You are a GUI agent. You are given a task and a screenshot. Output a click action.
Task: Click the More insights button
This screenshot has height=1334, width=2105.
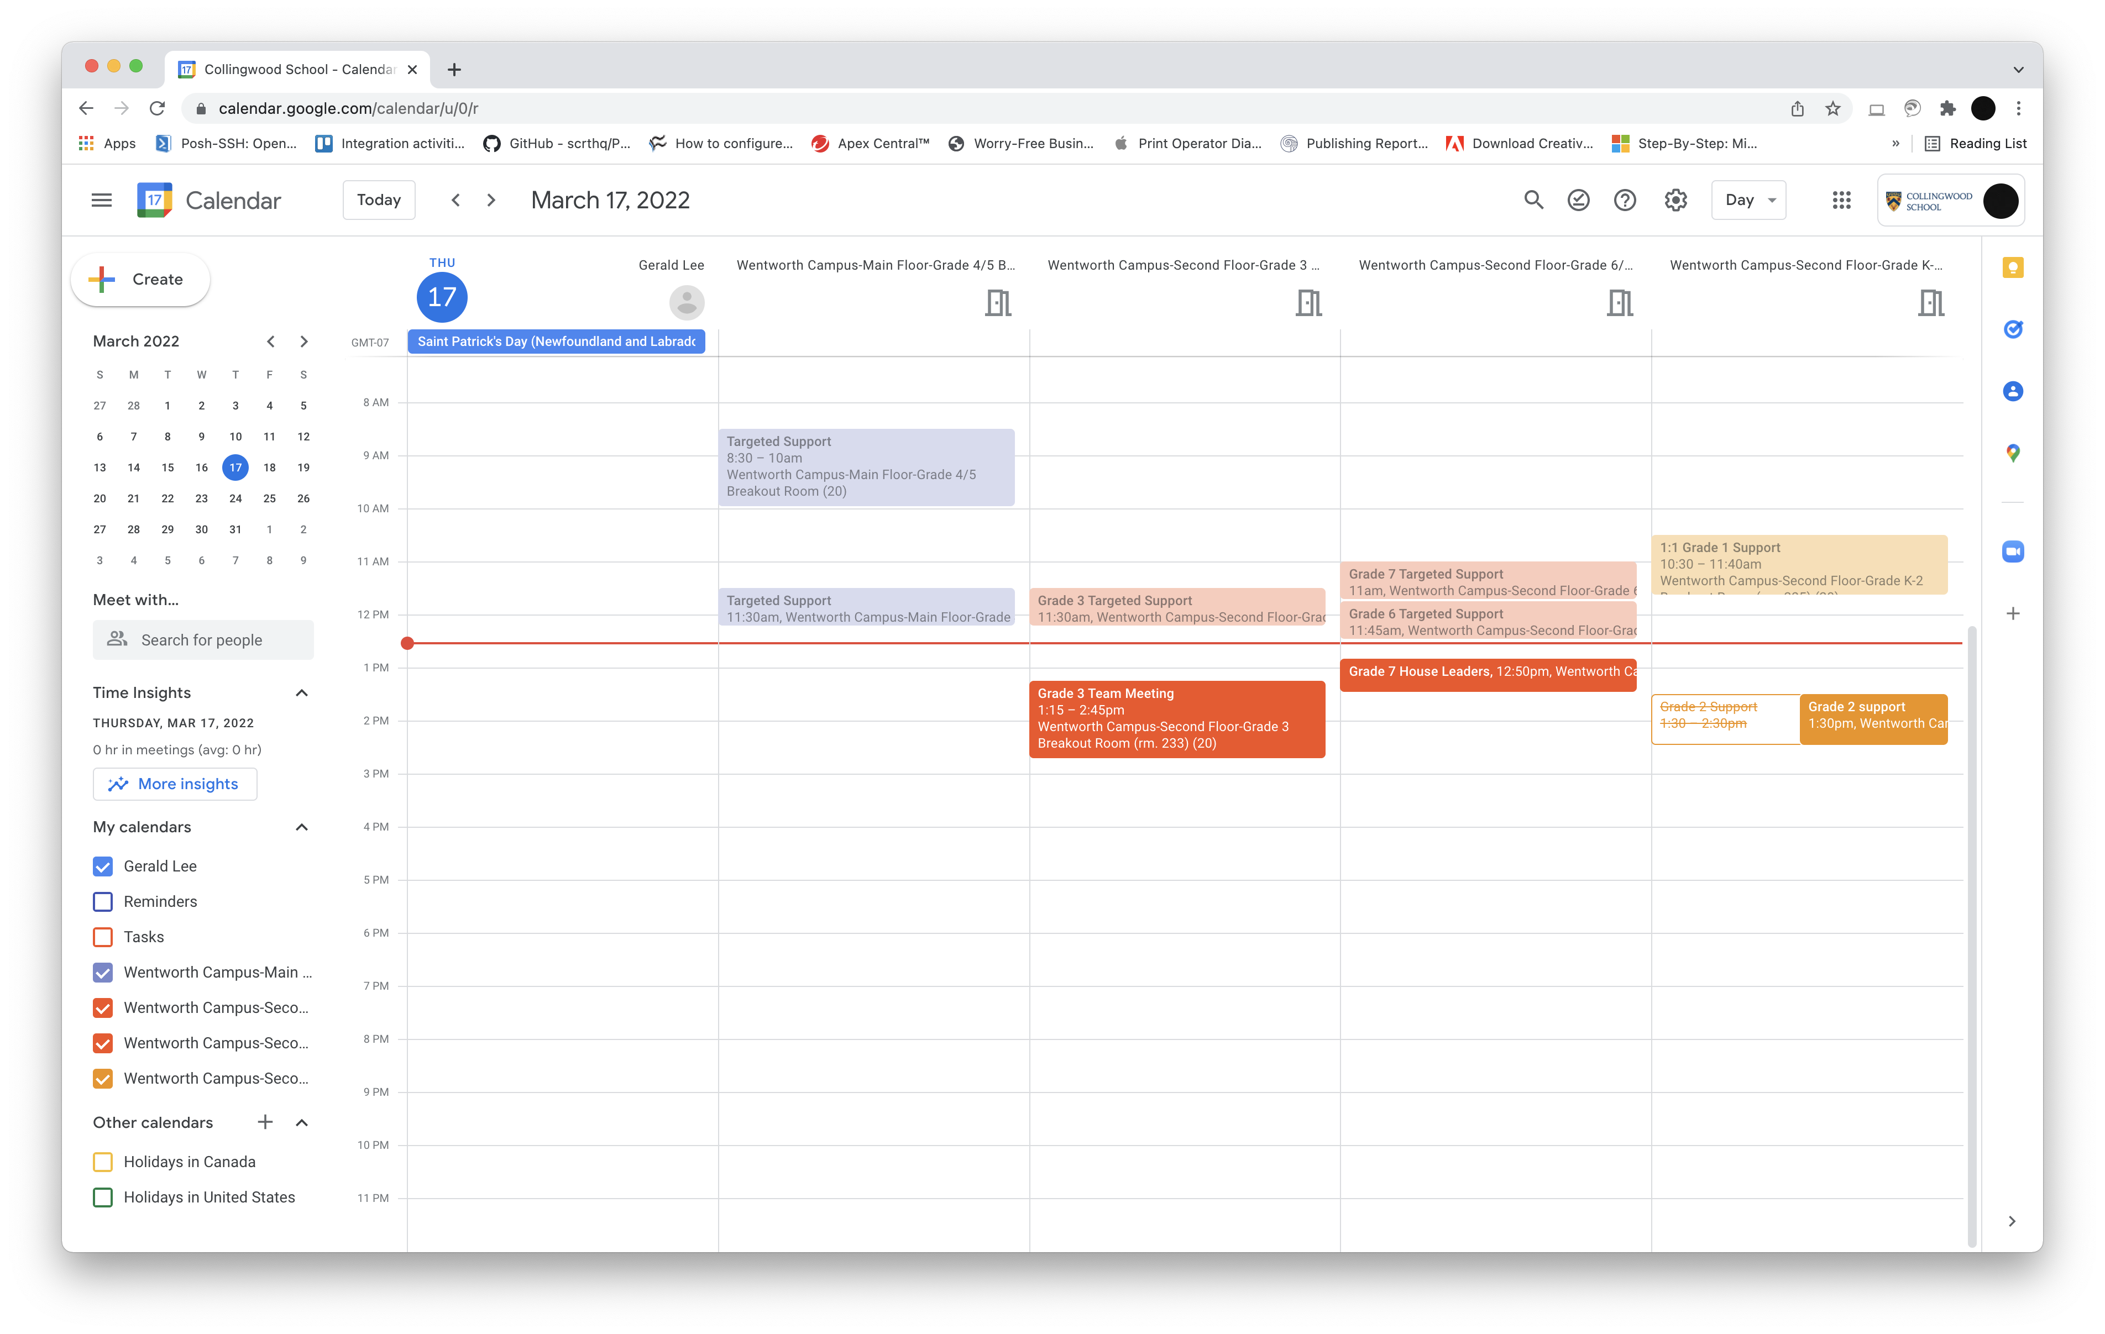[x=175, y=784]
